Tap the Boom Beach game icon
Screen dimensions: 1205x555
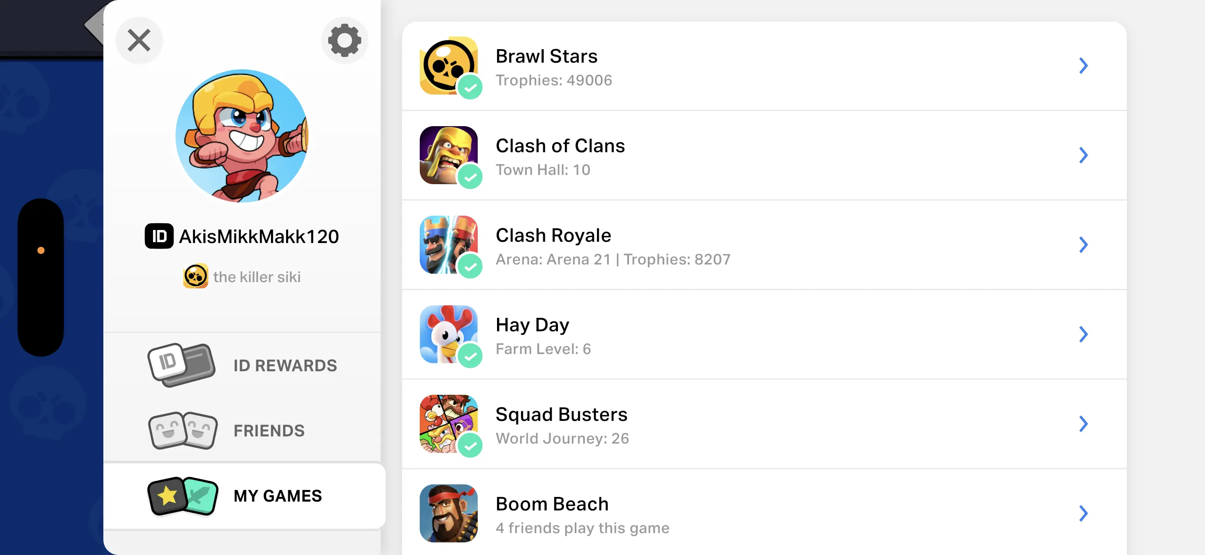tap(448, 513)
